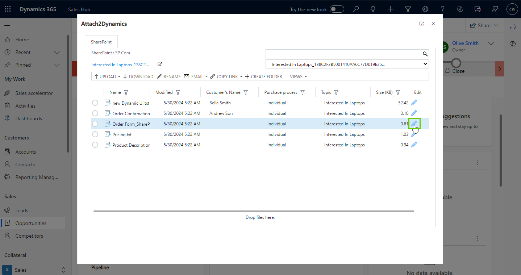Image resolution: width=521 pixels, height=275 pixels.
Task: Click the Attach2Dynamics search input field
Action: [x=343, y=54]
